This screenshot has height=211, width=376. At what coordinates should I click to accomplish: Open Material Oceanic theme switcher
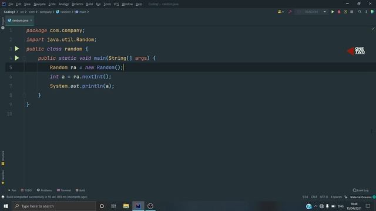click(x=361, y=197)
